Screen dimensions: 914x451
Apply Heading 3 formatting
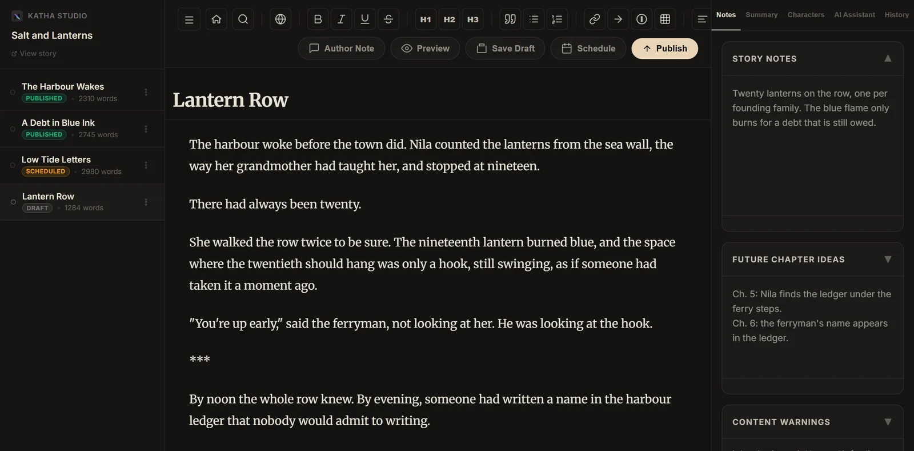pos(473,19)
